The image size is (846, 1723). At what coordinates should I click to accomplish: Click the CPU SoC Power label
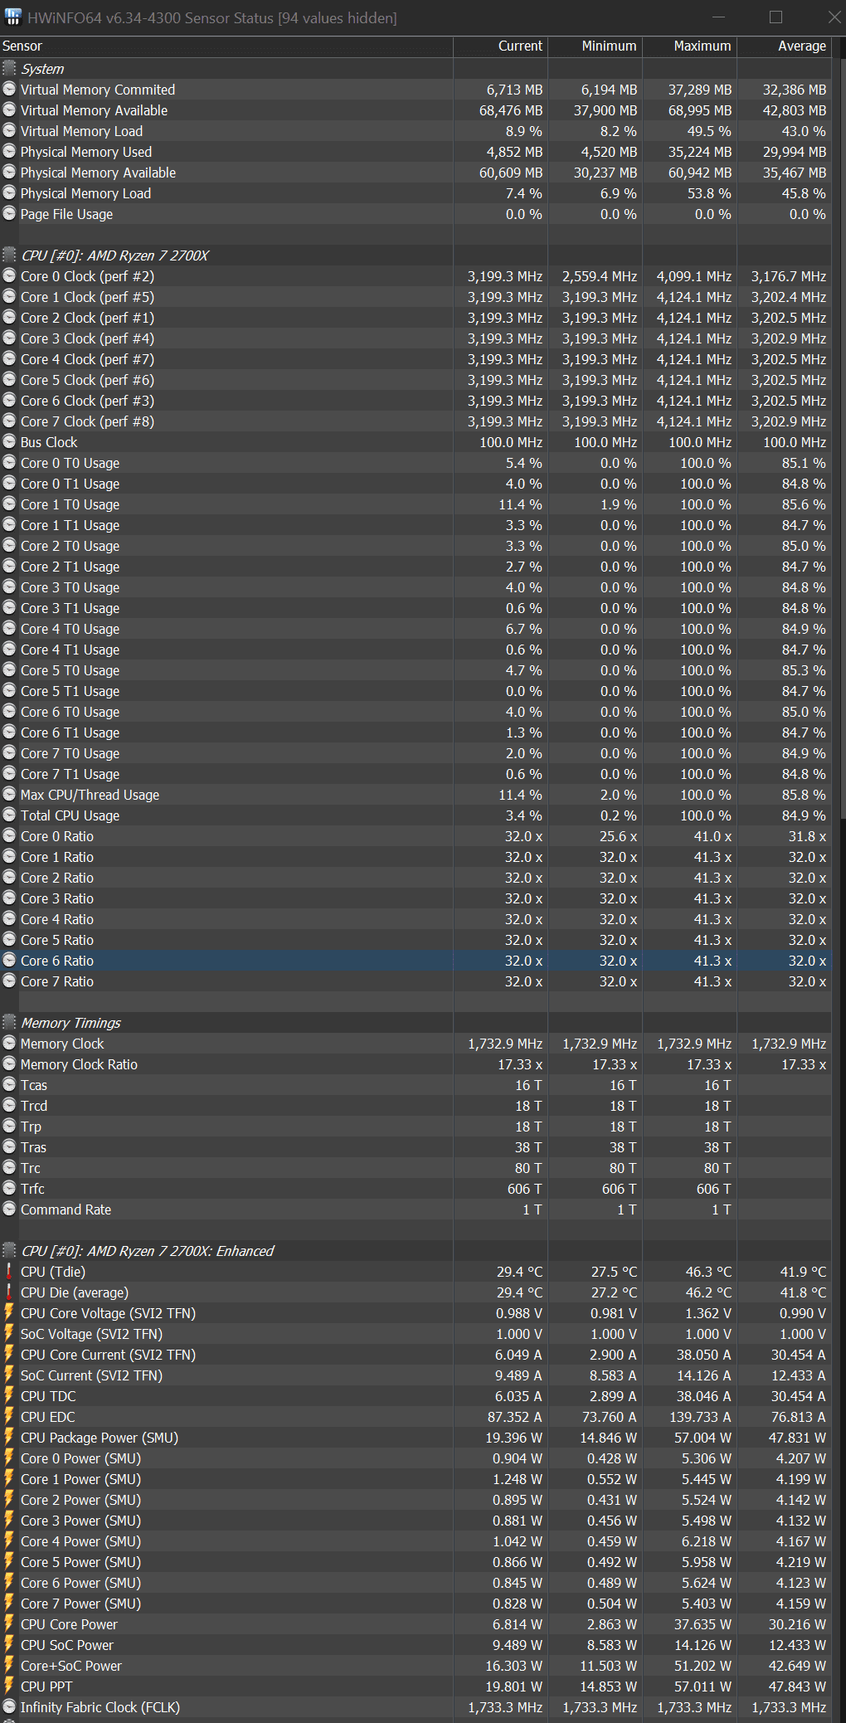67,1645
